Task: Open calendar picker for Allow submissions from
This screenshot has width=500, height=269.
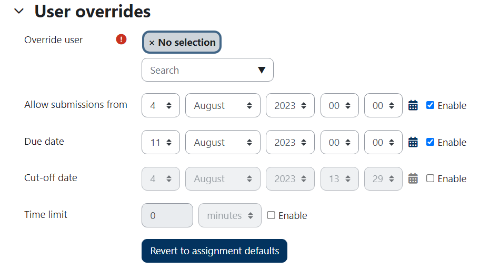Action: [x=413, y=105]
